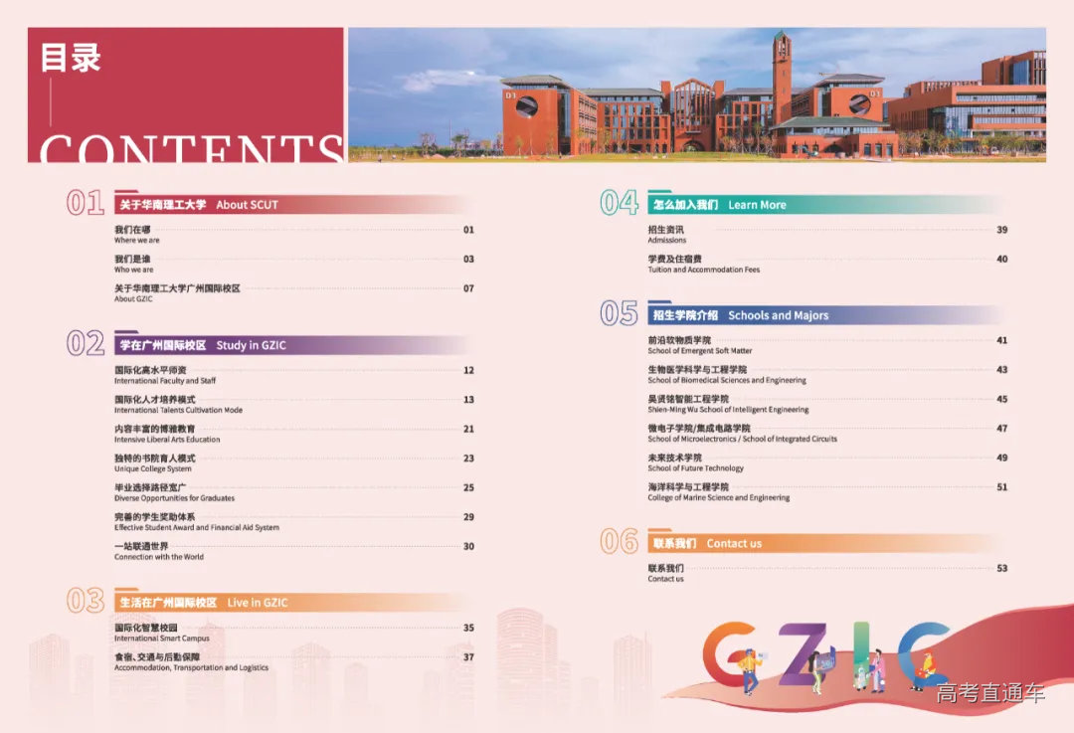Open the Who we are entry
The height and width of the screenshot is (733, 1074).
point(134,264)
